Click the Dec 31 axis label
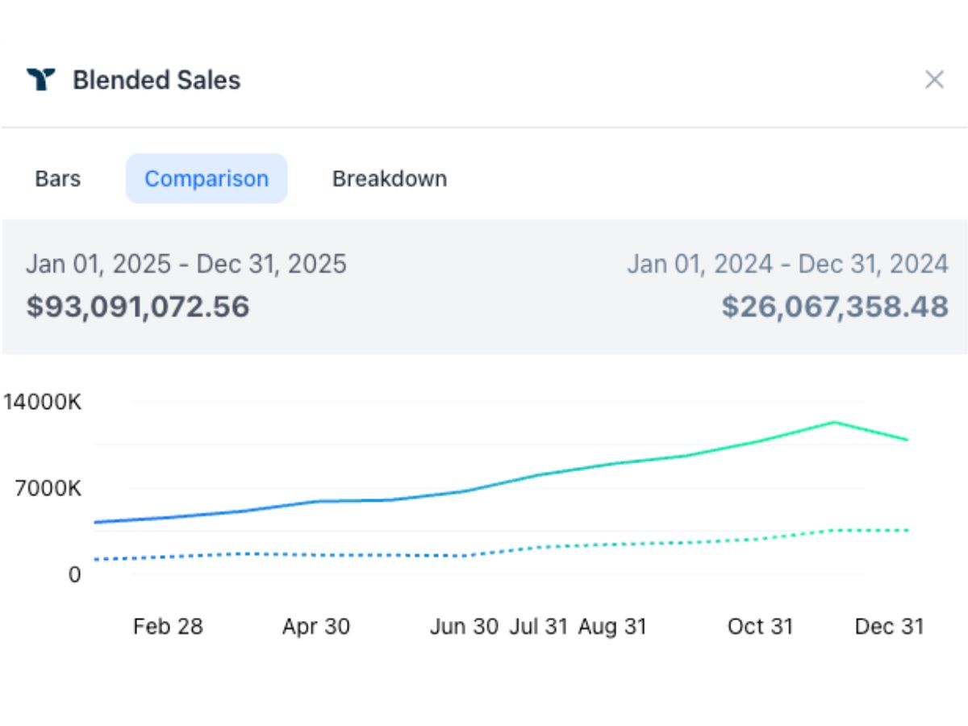968x726 pixels. (x=890, y=626)
